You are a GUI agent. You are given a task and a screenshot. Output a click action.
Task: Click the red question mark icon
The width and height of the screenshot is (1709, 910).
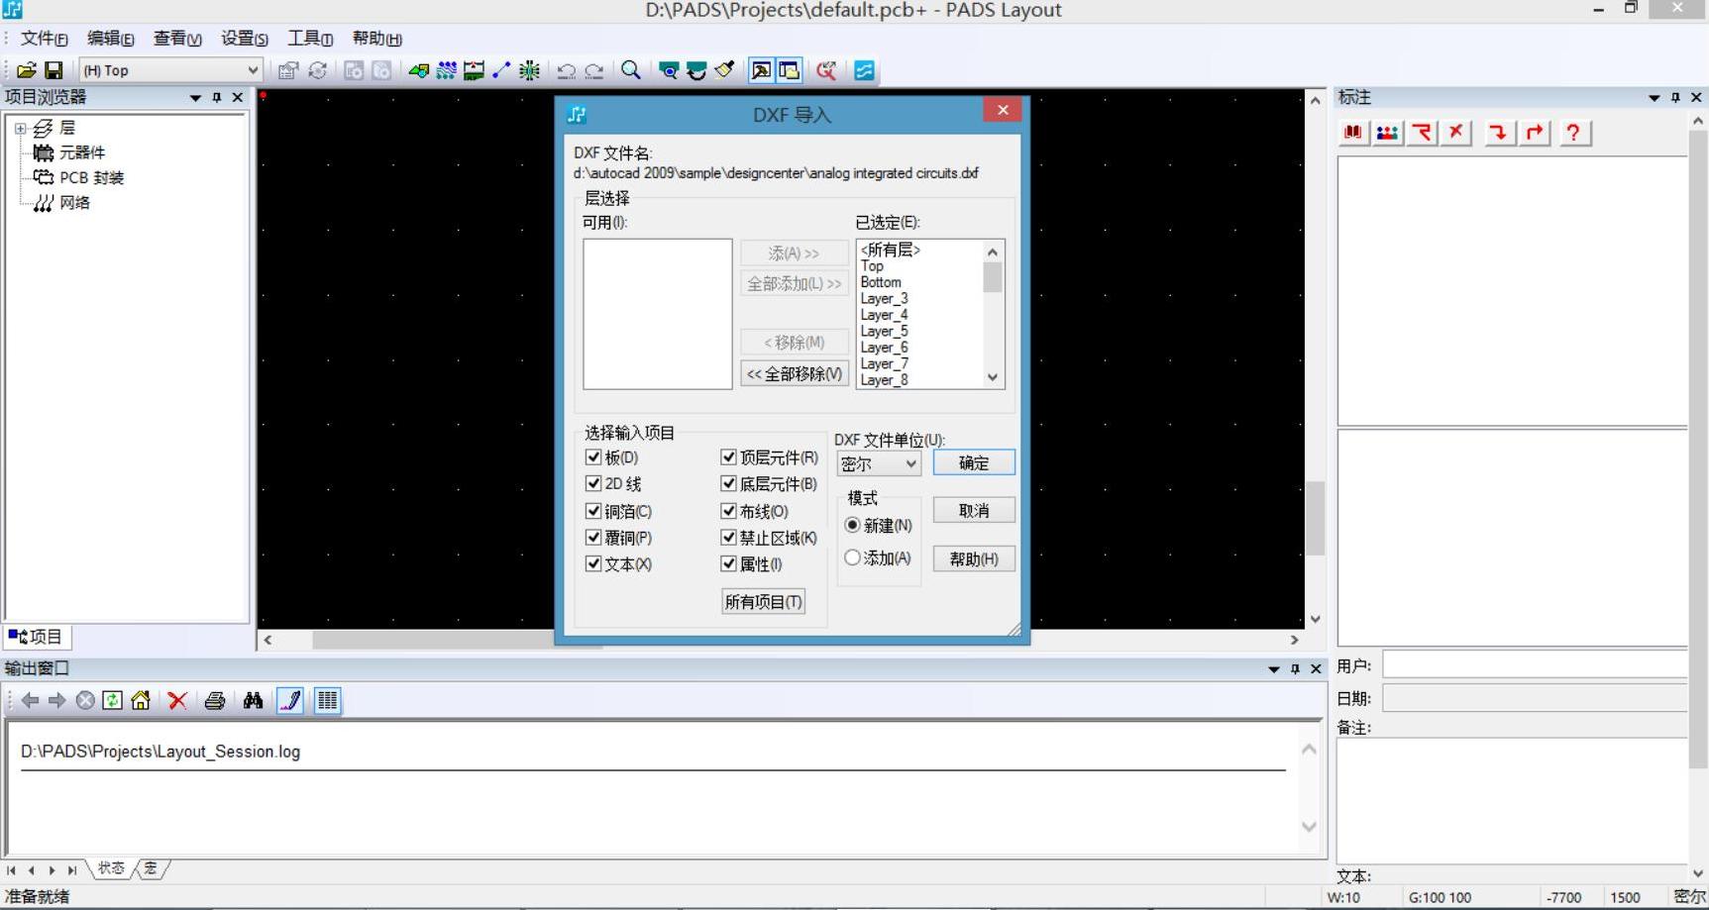[1573, 133]
